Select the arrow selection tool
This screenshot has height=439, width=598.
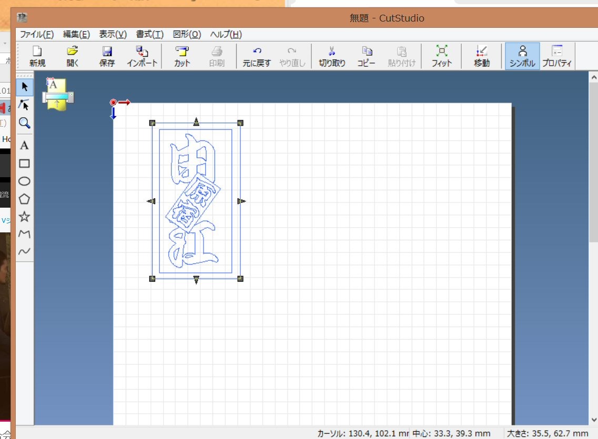(24, 87)
